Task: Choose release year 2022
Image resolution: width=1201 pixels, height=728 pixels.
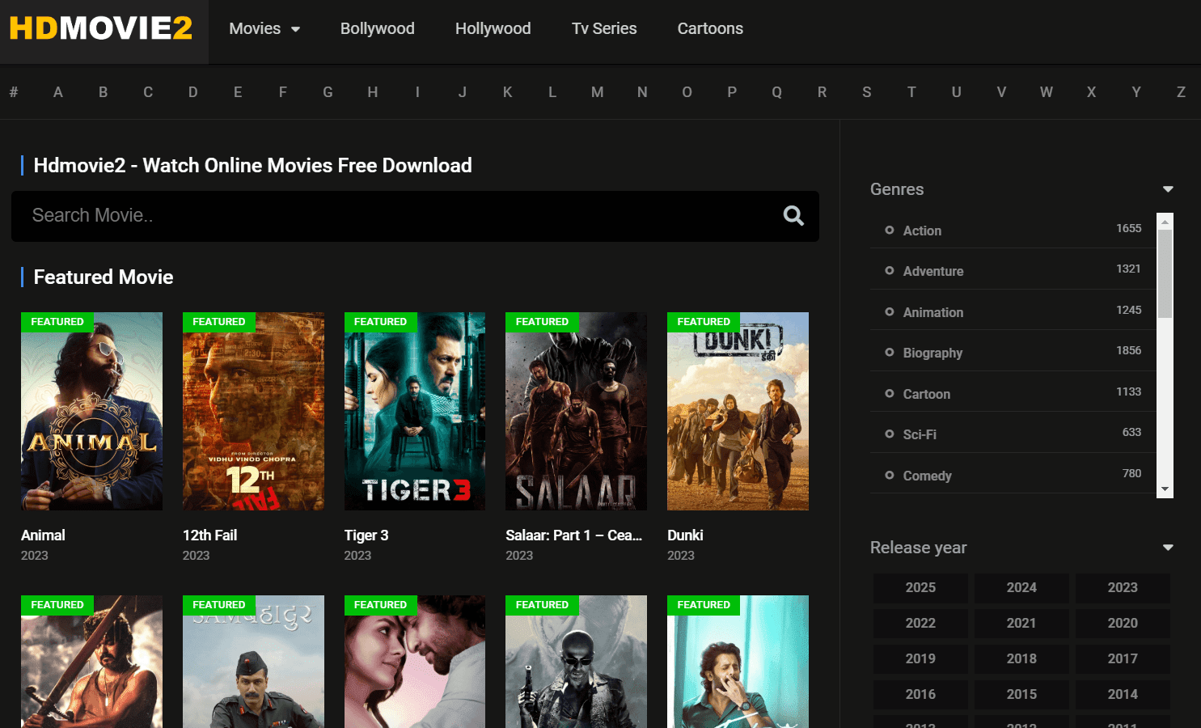Action: (920, 623)
